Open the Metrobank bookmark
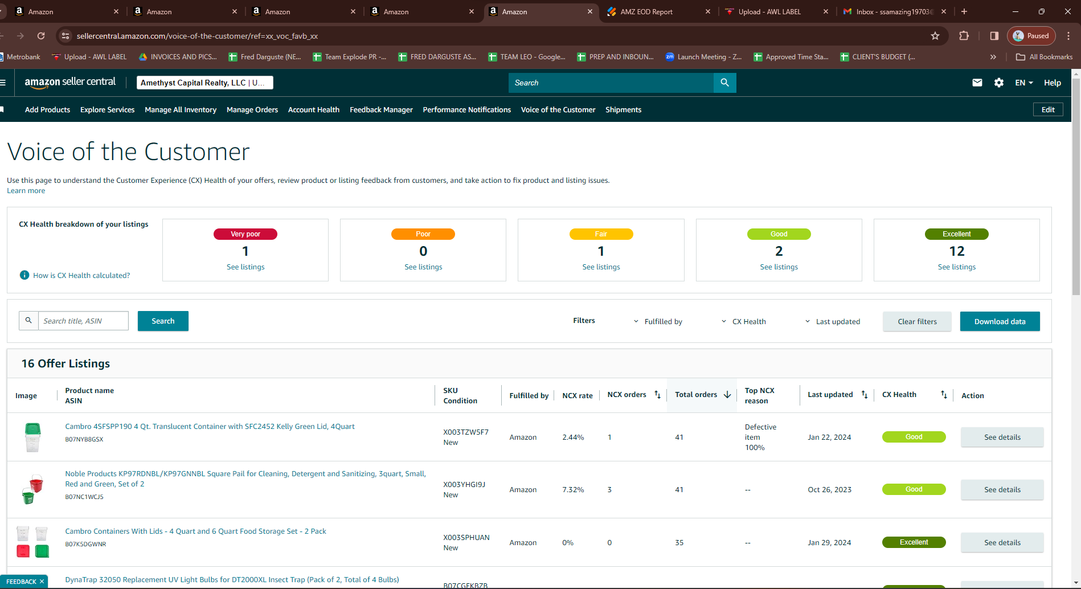 21,57
